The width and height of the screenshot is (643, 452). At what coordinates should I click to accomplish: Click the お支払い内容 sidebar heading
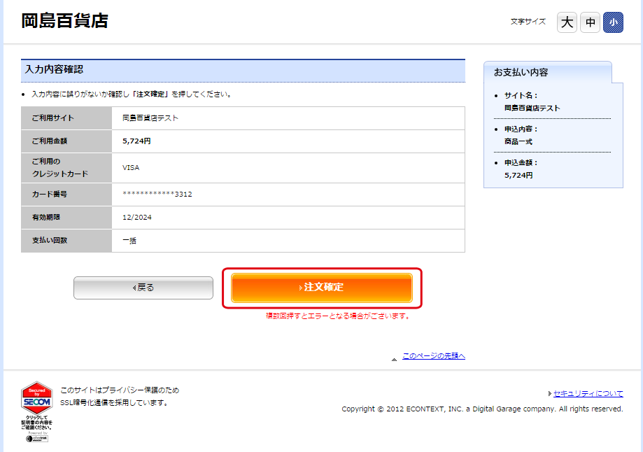click(521, 73)
